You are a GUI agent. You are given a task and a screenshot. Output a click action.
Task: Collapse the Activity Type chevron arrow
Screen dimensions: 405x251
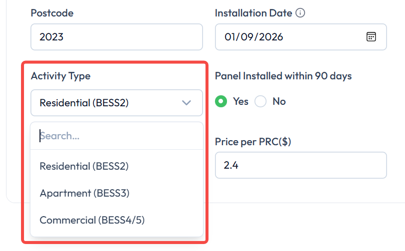[x=186, y=103]
